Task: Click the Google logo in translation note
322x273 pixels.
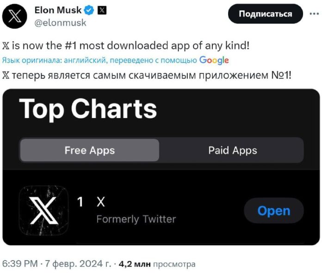Action: coord(214,60)
